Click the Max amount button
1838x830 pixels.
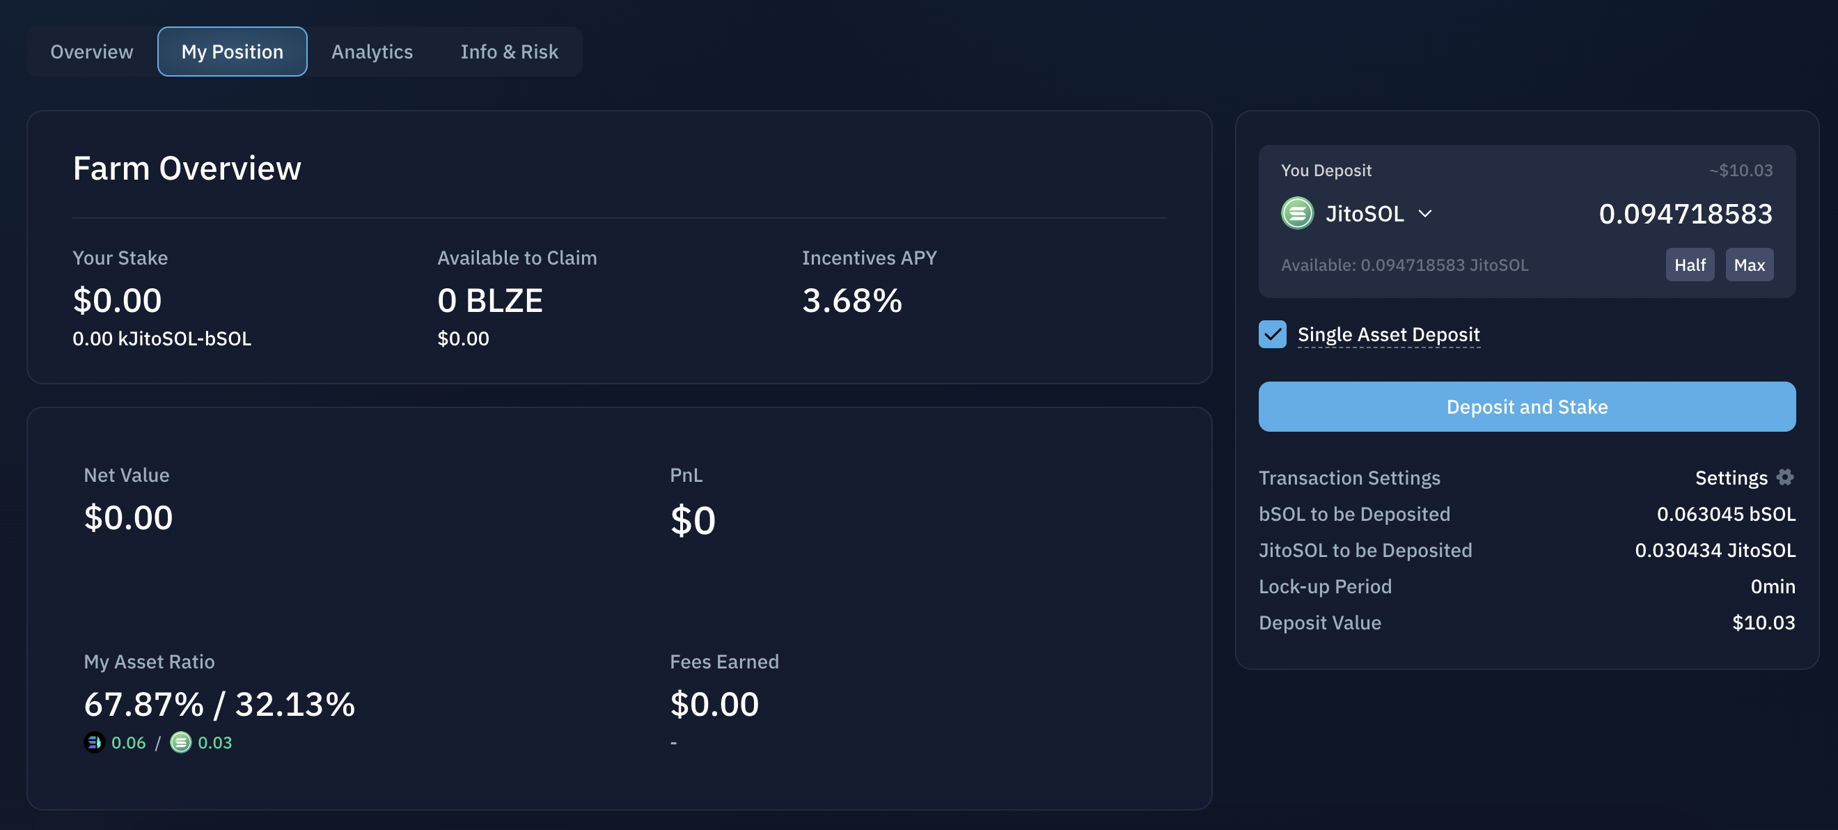point(1749,265)
